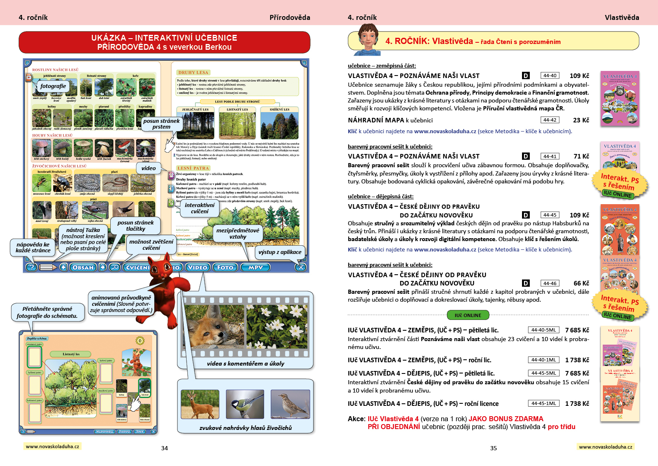The width and height of the screenshot is (658, 466).
Task: Exit the textbook app with X icon
Action: pos(300,267)
